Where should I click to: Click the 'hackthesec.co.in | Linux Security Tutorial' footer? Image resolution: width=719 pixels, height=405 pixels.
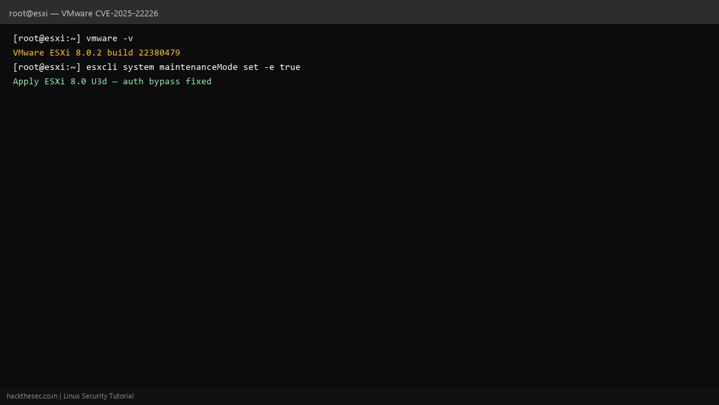(70, 397)
